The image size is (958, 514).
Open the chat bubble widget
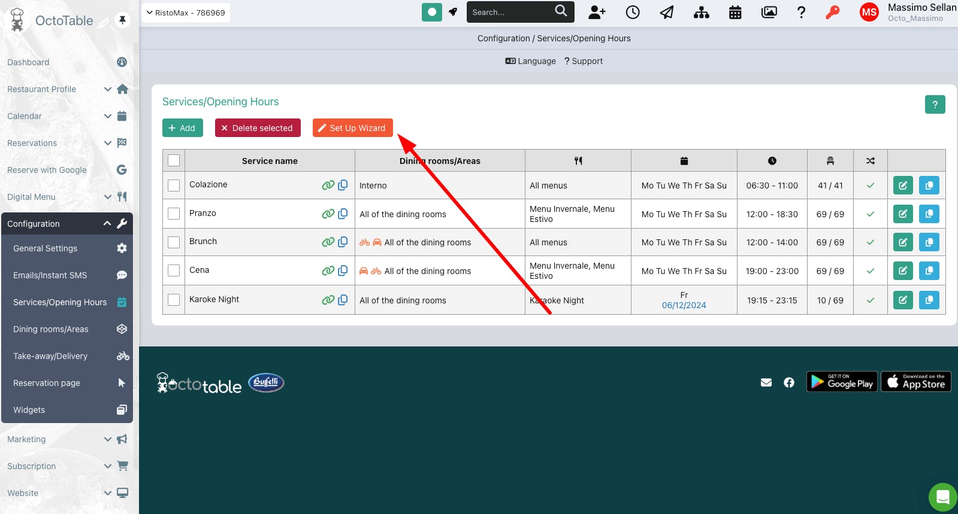[x=942, y=497]
